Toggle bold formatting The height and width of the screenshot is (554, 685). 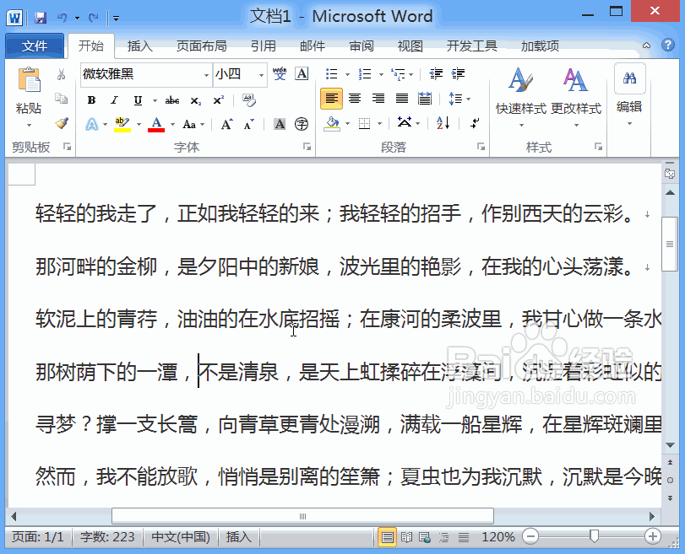[92, 99]
